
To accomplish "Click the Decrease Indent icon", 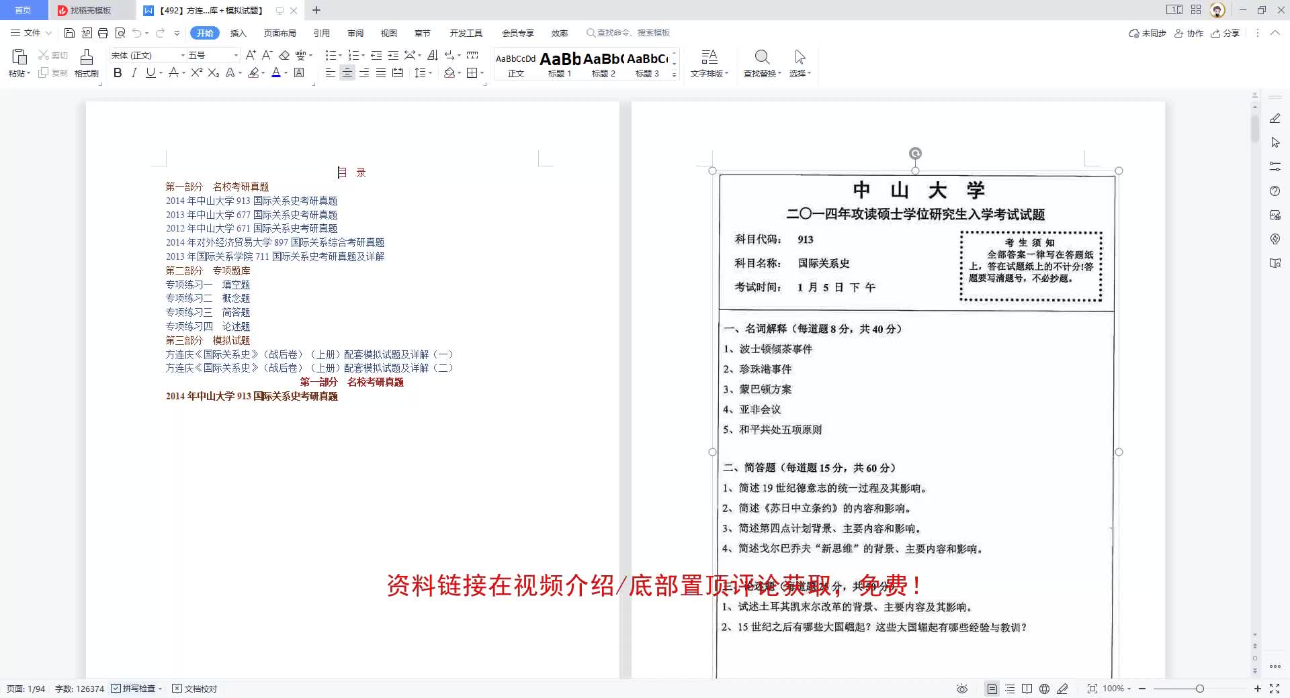I will 376,55.
